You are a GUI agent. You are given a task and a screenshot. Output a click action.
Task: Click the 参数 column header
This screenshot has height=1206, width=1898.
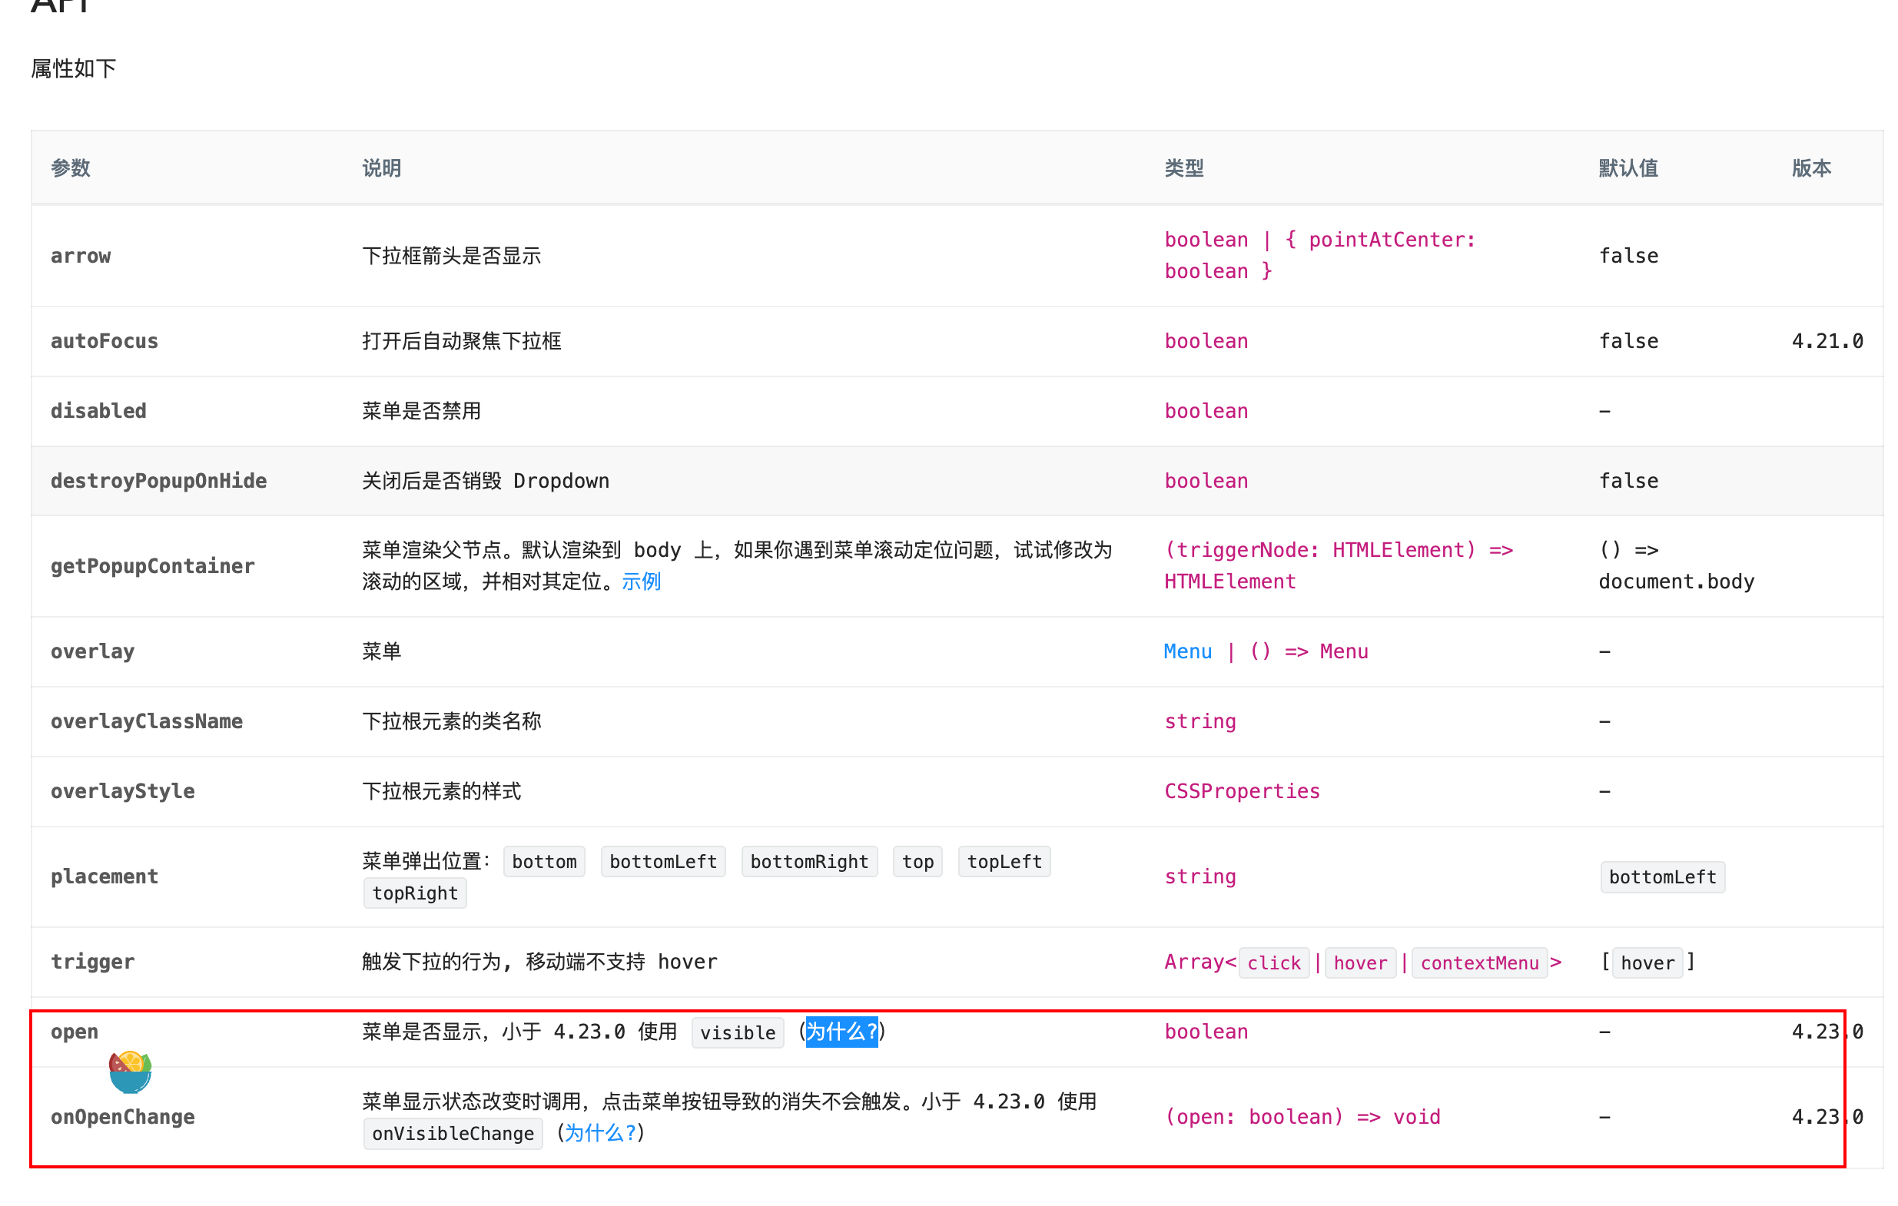70,167
